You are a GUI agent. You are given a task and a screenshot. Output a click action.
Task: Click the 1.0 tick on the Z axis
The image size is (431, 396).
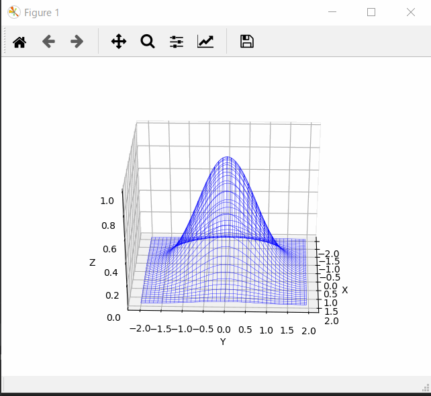click(107, 201)
